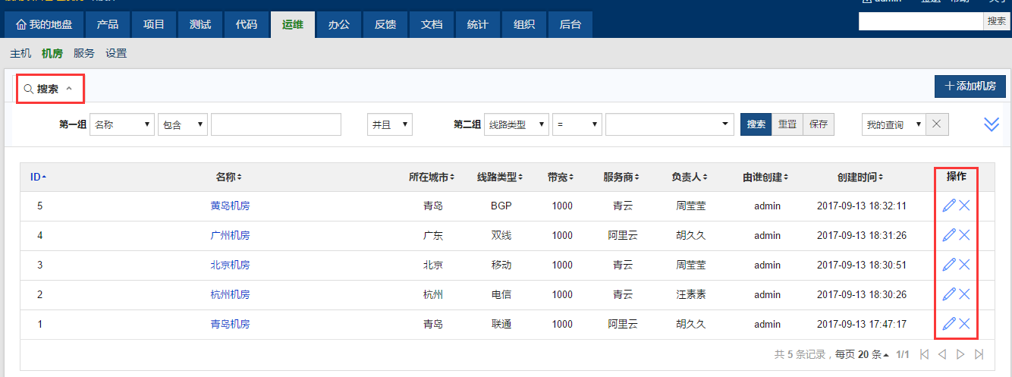
Task: Switch to the 测试 main navigation tab
Action: [x=200, y=24]
